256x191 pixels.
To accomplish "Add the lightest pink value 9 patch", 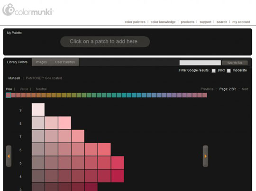I will 38,109.
